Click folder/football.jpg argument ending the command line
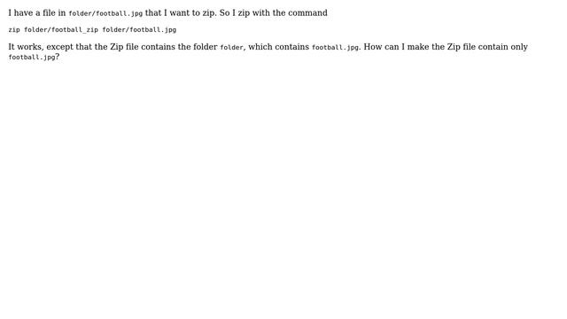Screen dimensions: 567x319 139,29
